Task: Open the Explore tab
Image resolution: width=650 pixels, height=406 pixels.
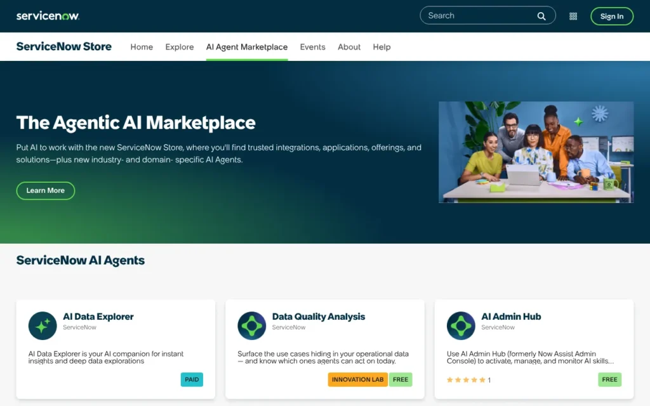Action: coord(180,47)
